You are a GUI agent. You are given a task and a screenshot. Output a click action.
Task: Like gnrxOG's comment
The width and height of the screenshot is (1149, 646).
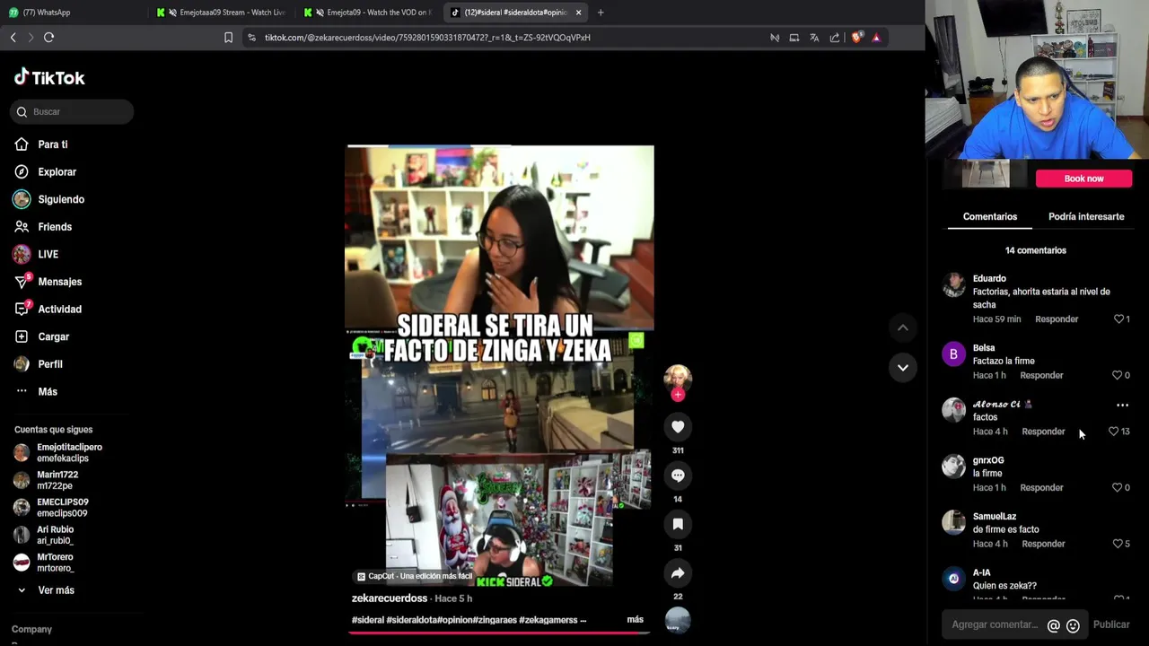pos(1118,488)
